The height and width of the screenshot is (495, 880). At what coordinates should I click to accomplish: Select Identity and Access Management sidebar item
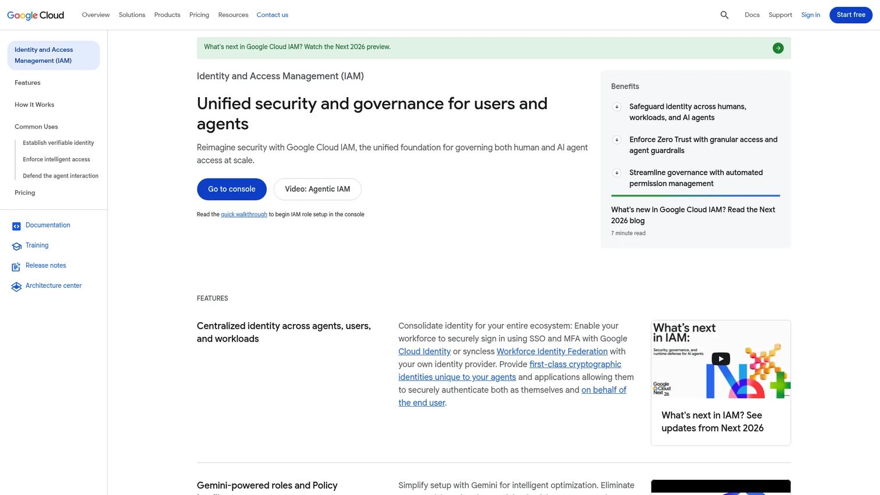coord(53,55)
